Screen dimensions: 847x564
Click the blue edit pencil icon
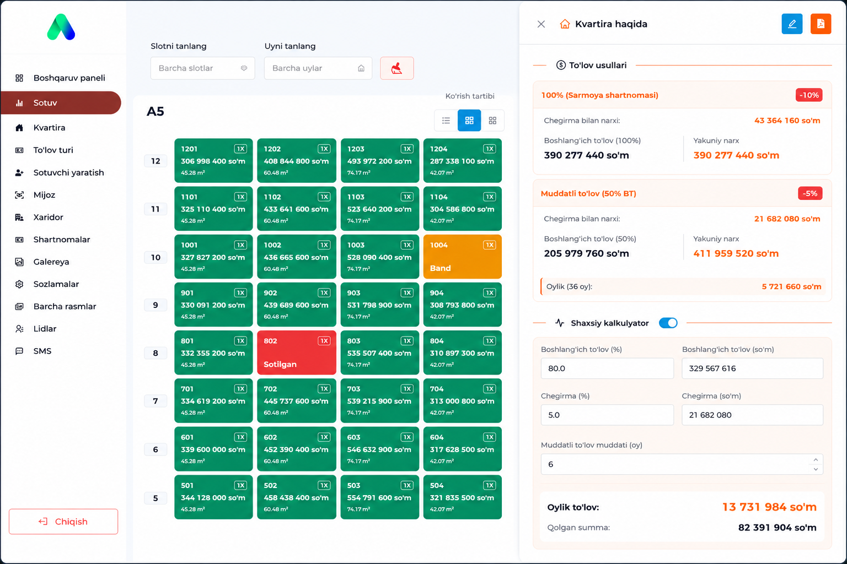[792, 24]
